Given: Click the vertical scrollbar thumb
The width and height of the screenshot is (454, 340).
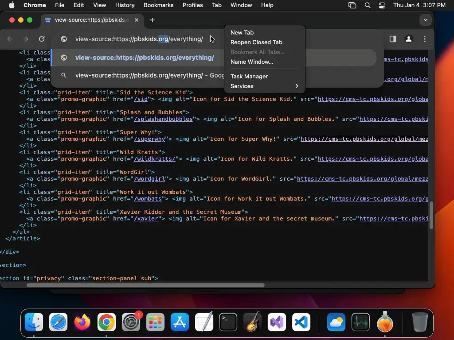Looking at the screenshot, I should (431, 215).
